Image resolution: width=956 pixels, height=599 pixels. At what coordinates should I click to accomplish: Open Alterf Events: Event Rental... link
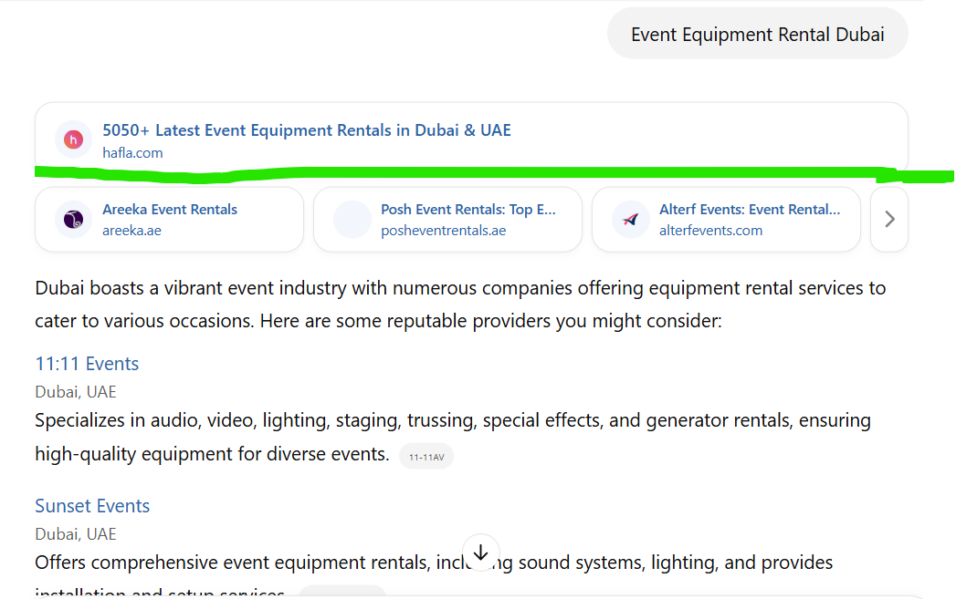750,210
